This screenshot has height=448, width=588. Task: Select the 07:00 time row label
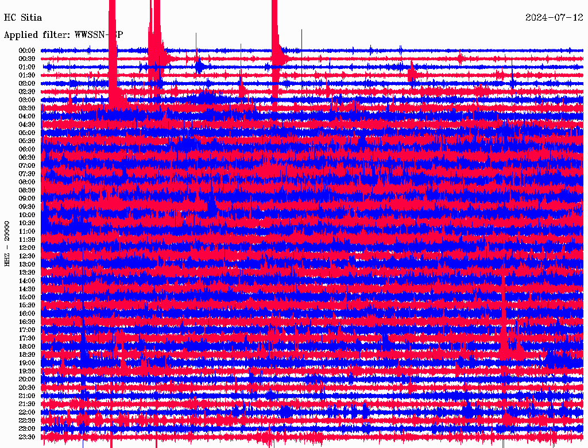pyautogui.click(x=27, y=165)
